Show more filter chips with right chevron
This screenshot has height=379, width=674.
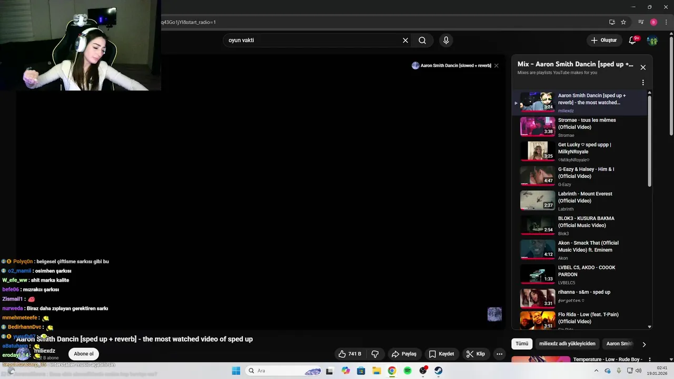coord(643,344)
